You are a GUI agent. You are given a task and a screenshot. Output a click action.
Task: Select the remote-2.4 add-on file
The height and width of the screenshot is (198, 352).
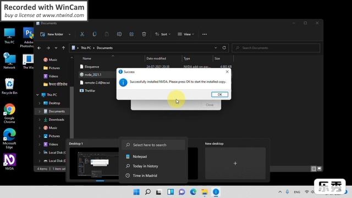[x=95, y=82]
